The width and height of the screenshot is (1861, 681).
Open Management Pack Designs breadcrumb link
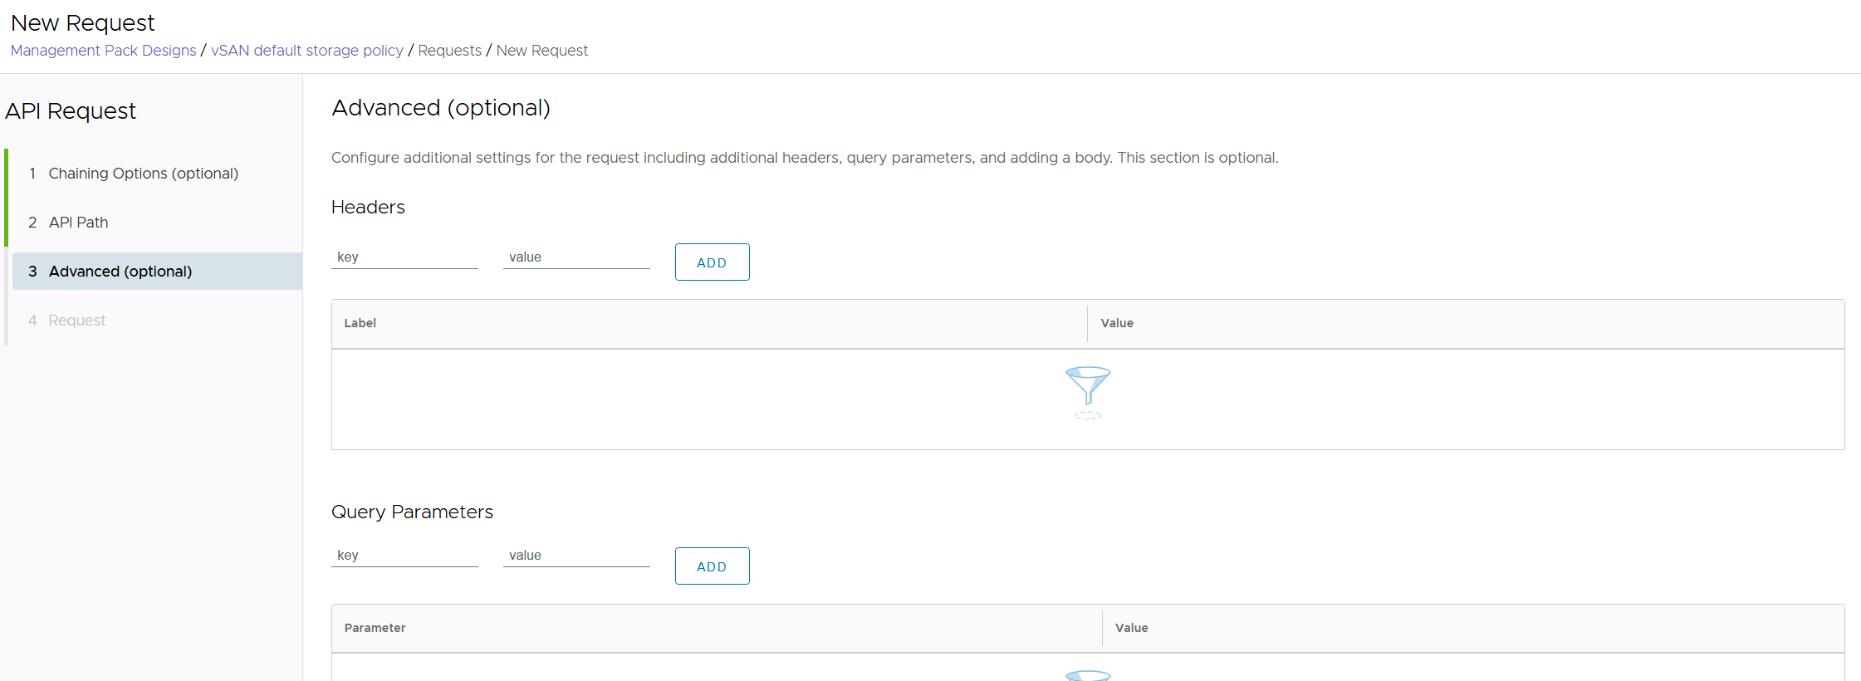point(103,51)
